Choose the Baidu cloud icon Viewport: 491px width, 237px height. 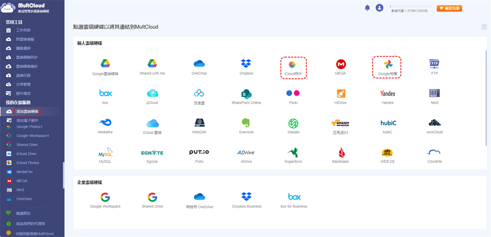(x=199, y=93)
